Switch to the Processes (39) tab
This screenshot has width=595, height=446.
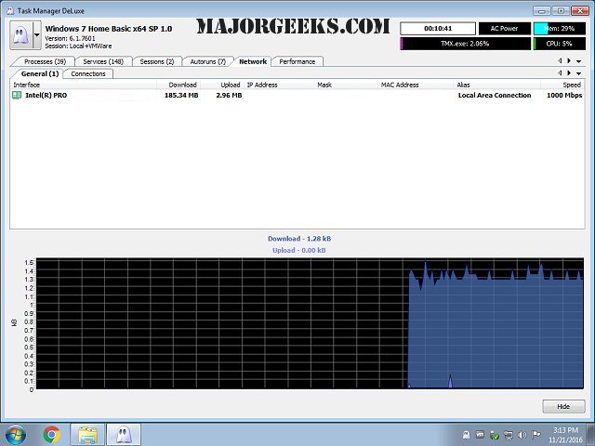coord(45,61)
